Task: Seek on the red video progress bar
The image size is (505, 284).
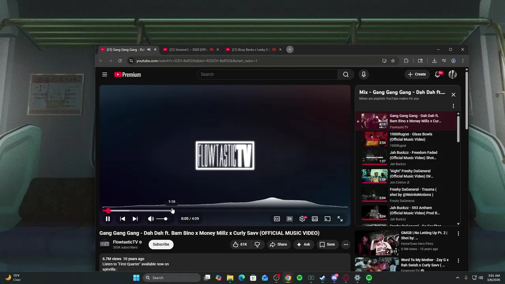Action: pyautogui.click(x=225, y=211)
